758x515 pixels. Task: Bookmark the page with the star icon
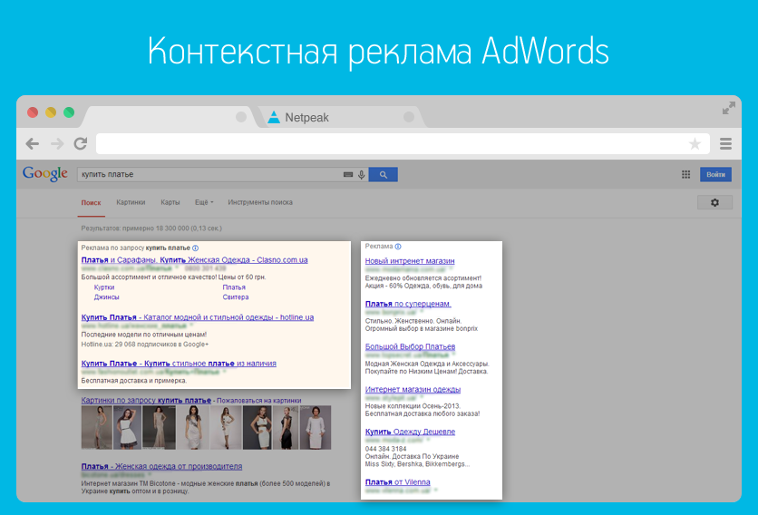[695, 143]
